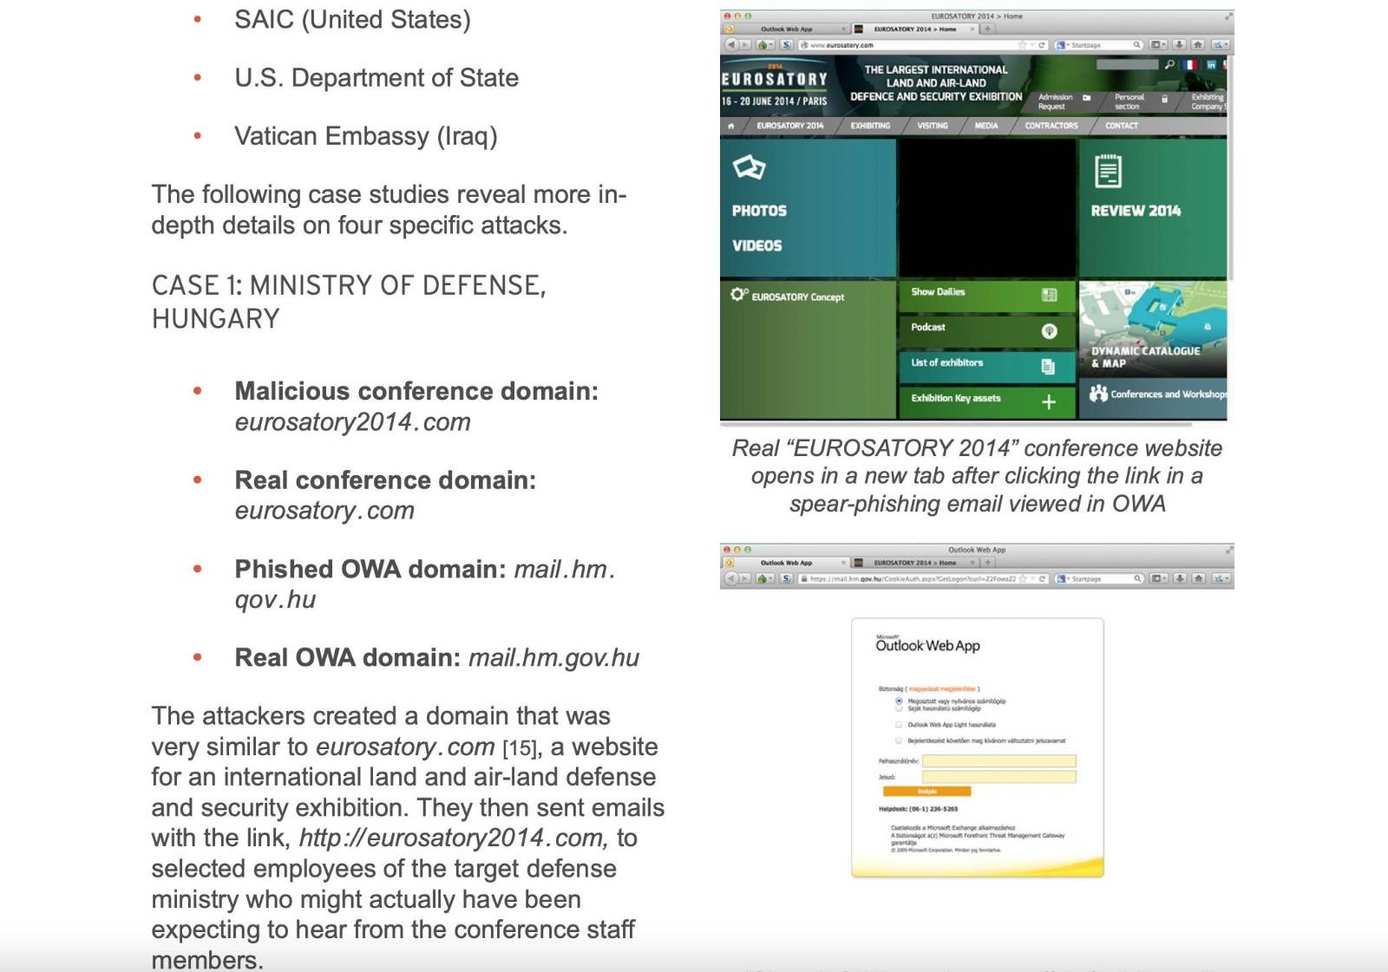Open the EXHIBITING menu on Eurosatory navbar
This screenshot has height=972, width=1388.
[x=870, y=126]
